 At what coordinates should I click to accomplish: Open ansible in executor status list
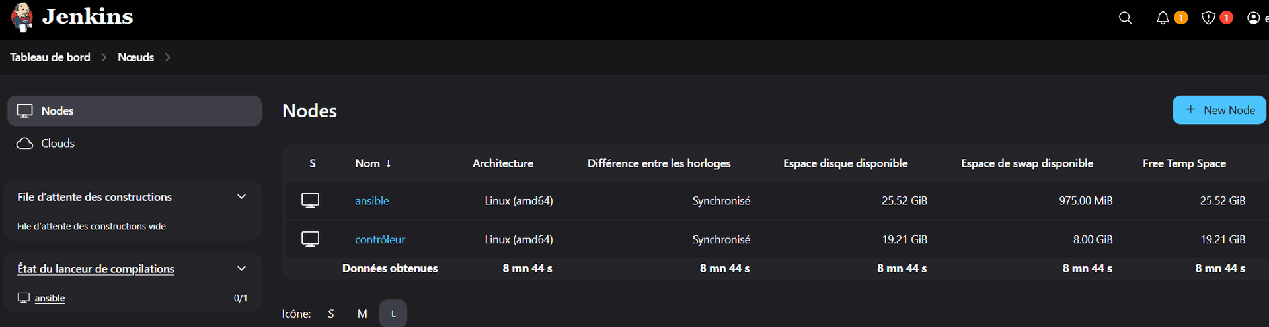click(x=50, y=298)
